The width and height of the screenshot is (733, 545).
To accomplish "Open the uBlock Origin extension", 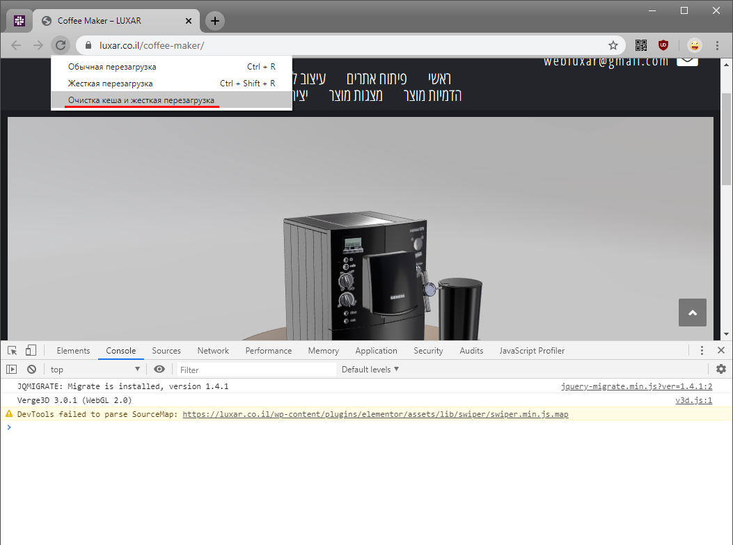I will click(663, 45).
